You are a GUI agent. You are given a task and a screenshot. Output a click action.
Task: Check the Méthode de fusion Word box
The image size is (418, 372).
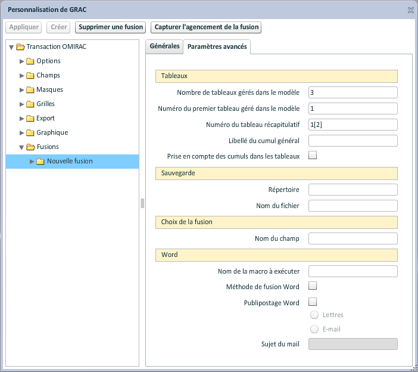click(313, 286)
